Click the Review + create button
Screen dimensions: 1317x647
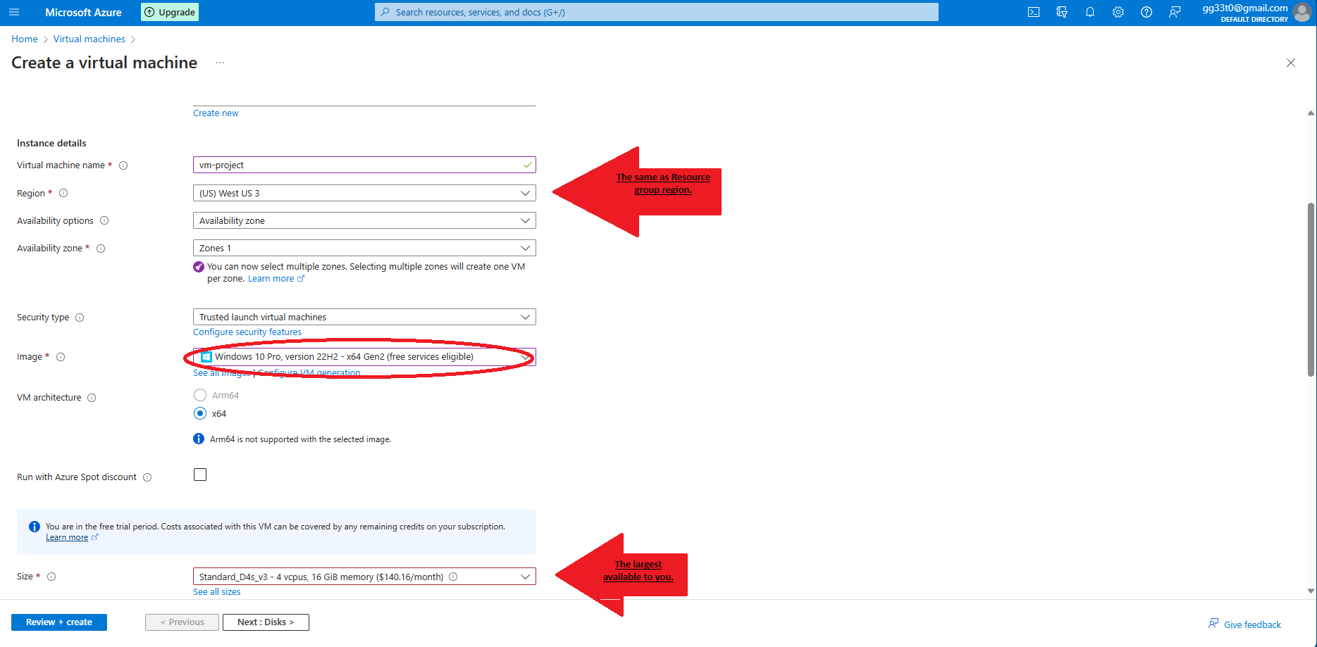(58, 622)
